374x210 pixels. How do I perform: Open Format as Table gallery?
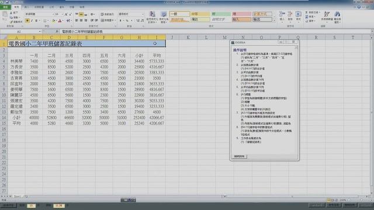164,17
